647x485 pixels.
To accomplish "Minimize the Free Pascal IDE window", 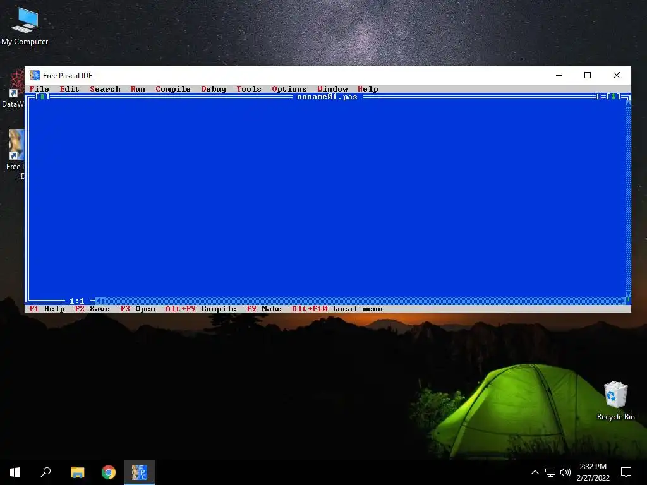I will pos(559,75).
